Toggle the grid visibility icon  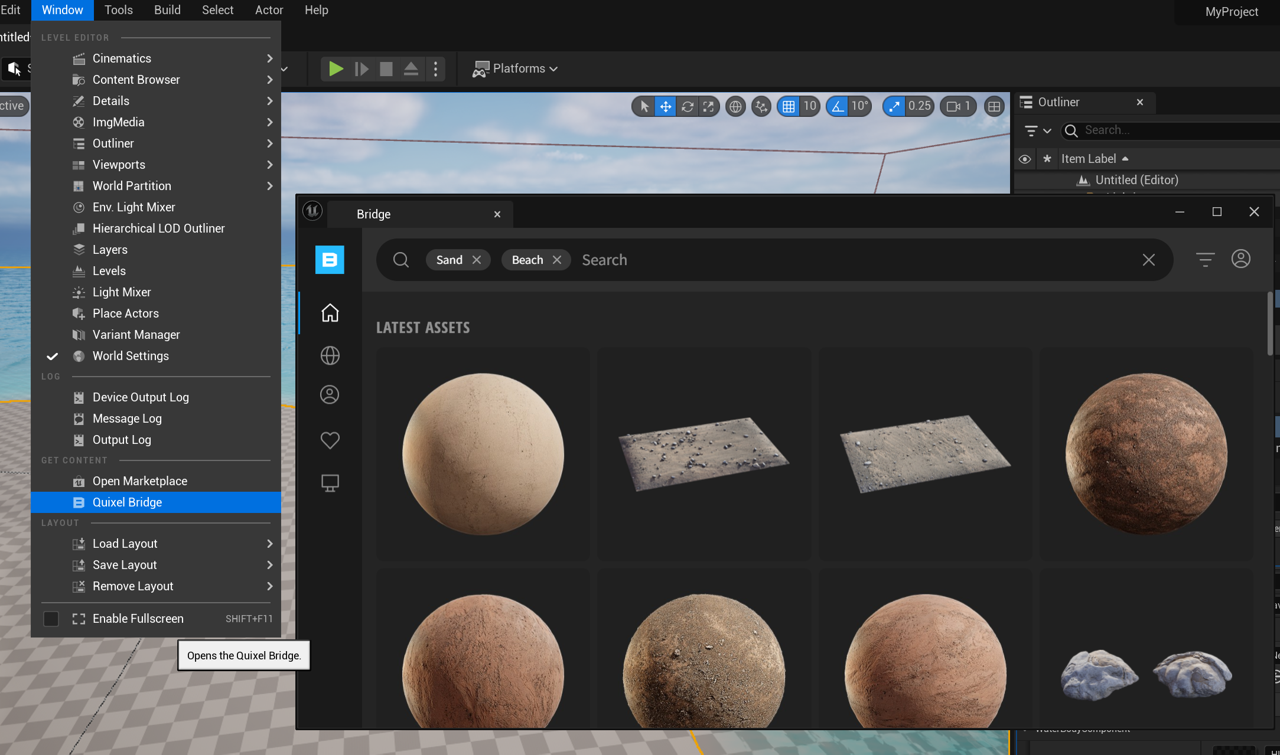[x=787, y=106]
